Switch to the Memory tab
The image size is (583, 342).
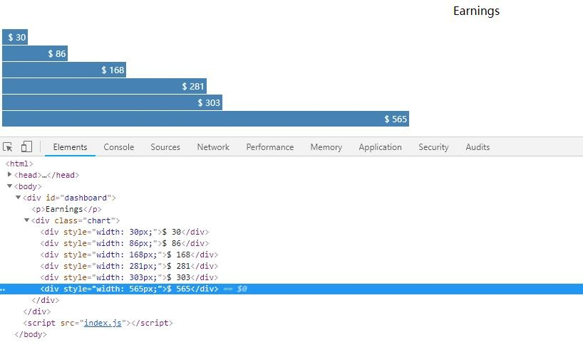326,147
